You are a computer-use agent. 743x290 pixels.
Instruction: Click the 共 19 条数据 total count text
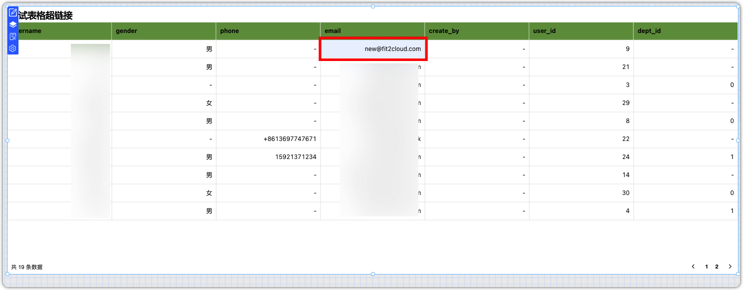(x=27, y=267)
